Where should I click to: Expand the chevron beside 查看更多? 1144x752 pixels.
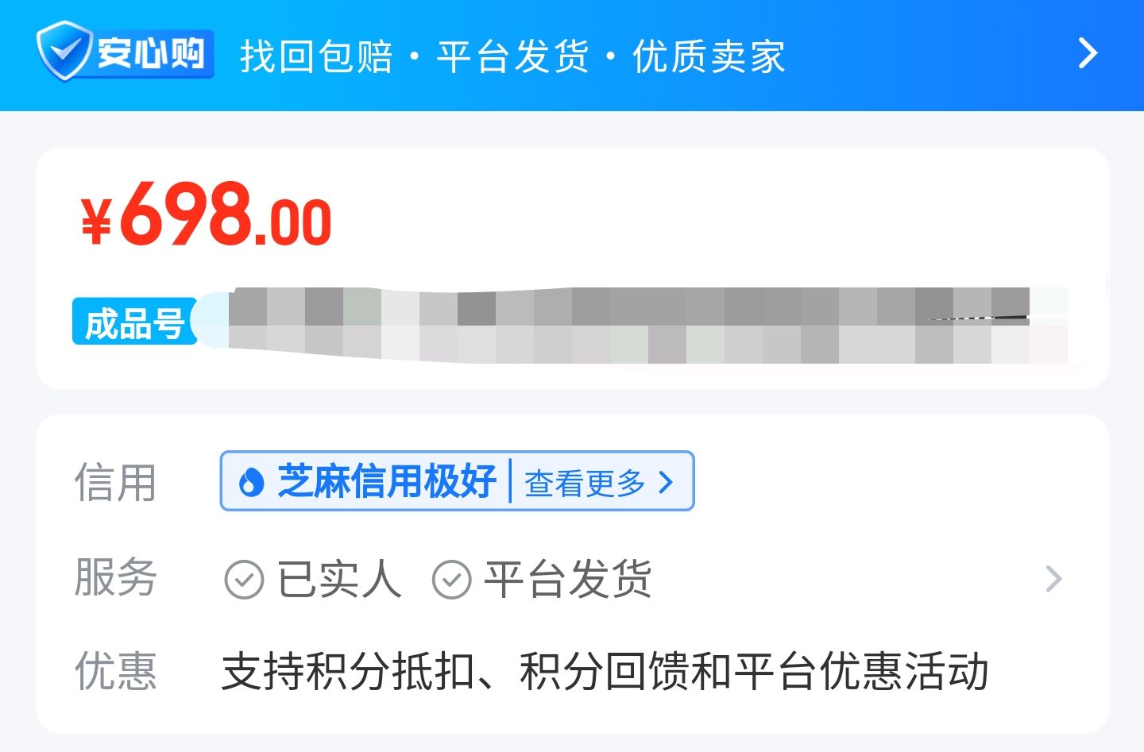(x=666, y=482)
